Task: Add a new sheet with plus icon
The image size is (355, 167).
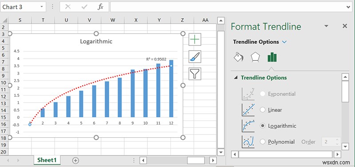Action: 75,160
